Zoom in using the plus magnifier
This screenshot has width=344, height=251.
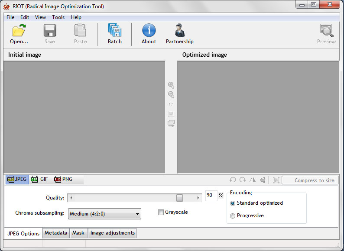click(x=171, y=85)
